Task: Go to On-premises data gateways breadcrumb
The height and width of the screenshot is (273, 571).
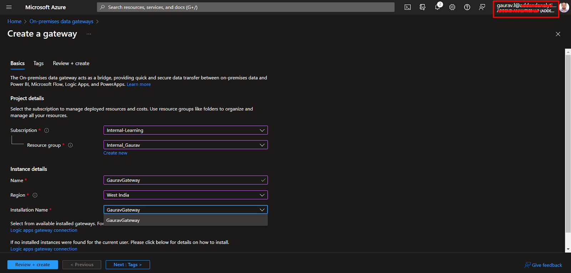Action: [61, 21]
